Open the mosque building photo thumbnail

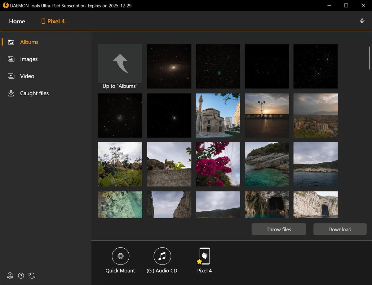[x=218, y=115]
